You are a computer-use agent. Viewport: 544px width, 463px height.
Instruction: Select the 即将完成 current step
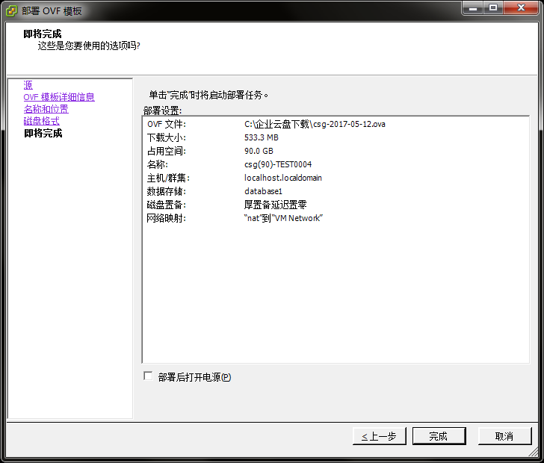pos(43,133)
